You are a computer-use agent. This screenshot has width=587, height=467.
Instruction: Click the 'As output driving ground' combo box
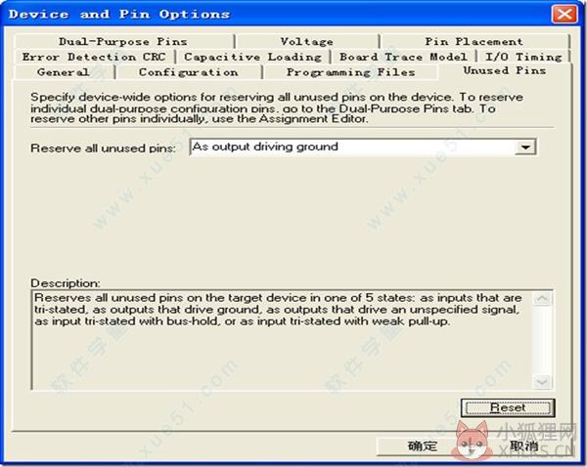(362, 147)
